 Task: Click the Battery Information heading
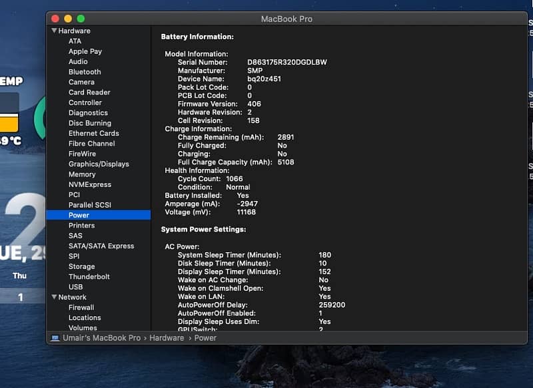(x=197, y=37)
